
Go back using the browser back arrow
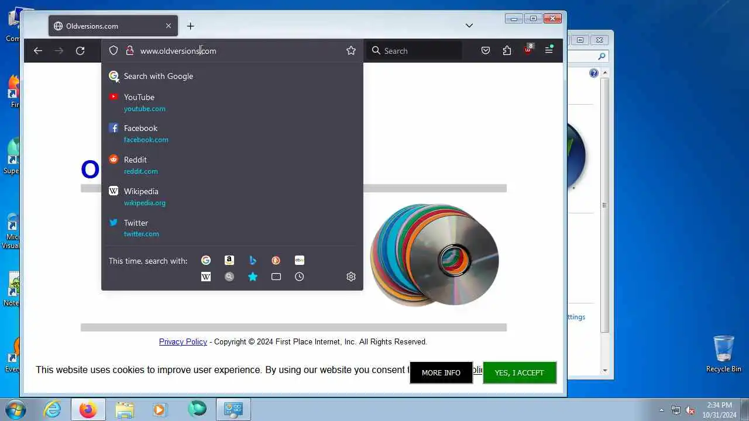coord(38,51)
